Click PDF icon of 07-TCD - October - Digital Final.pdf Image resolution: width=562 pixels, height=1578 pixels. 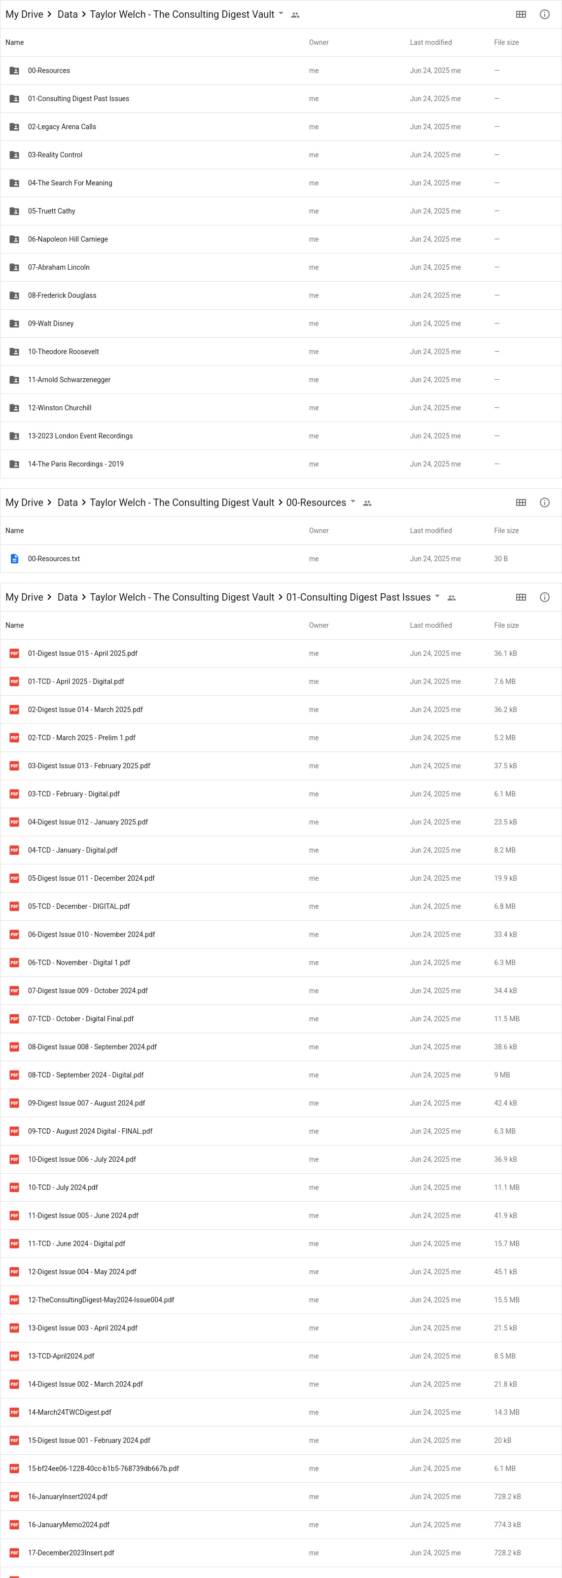[x=14, y=1019]
